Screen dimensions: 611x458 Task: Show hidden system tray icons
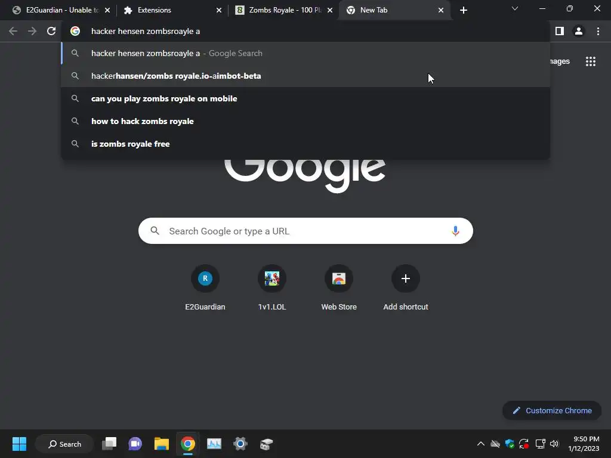pos(481,444)
